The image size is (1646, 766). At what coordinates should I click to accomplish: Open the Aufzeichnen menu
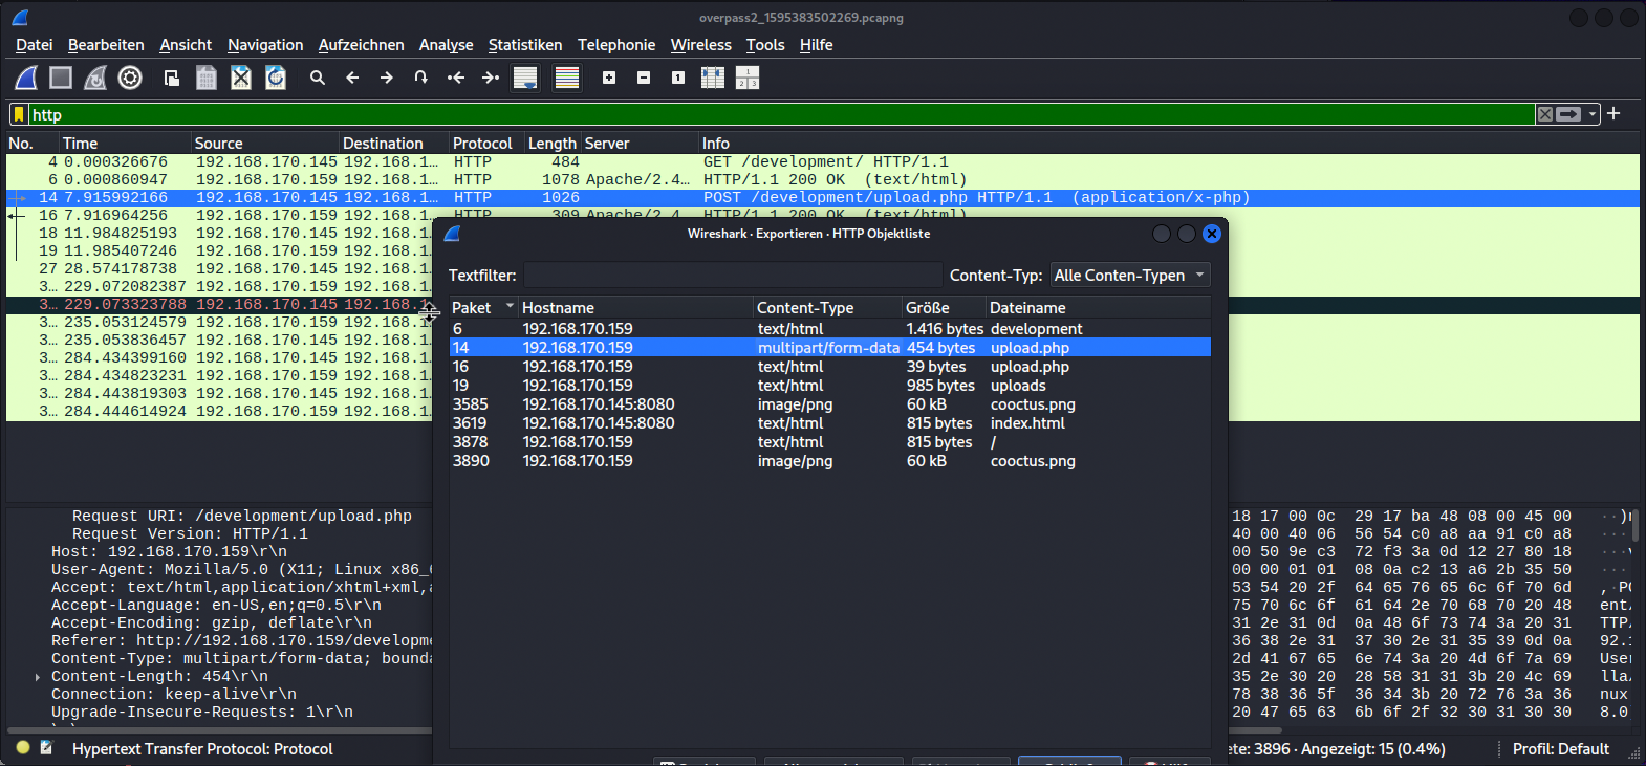[x=361, y=45]
